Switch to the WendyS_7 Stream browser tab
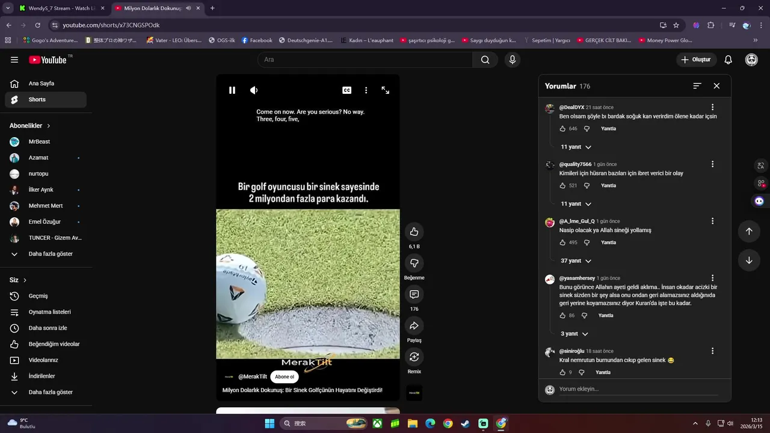 [61, 8]
